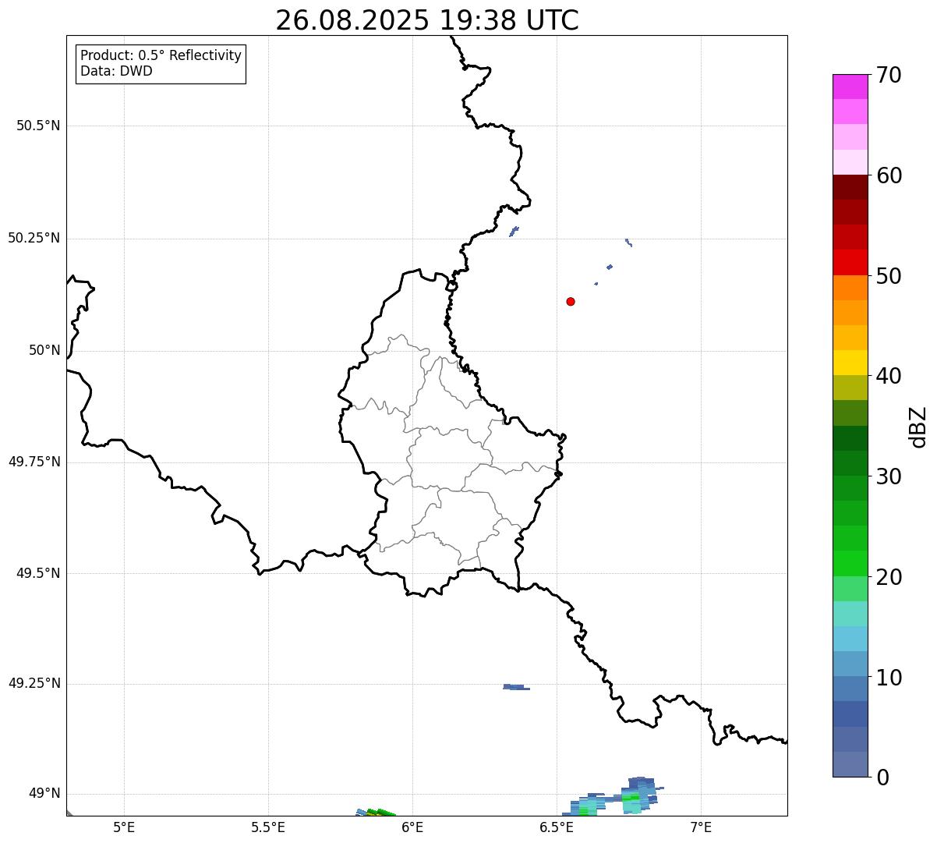This screenshot has width=937, height=843.
Task: Pick the dark maroon swatch below 60
Action: 850,187
